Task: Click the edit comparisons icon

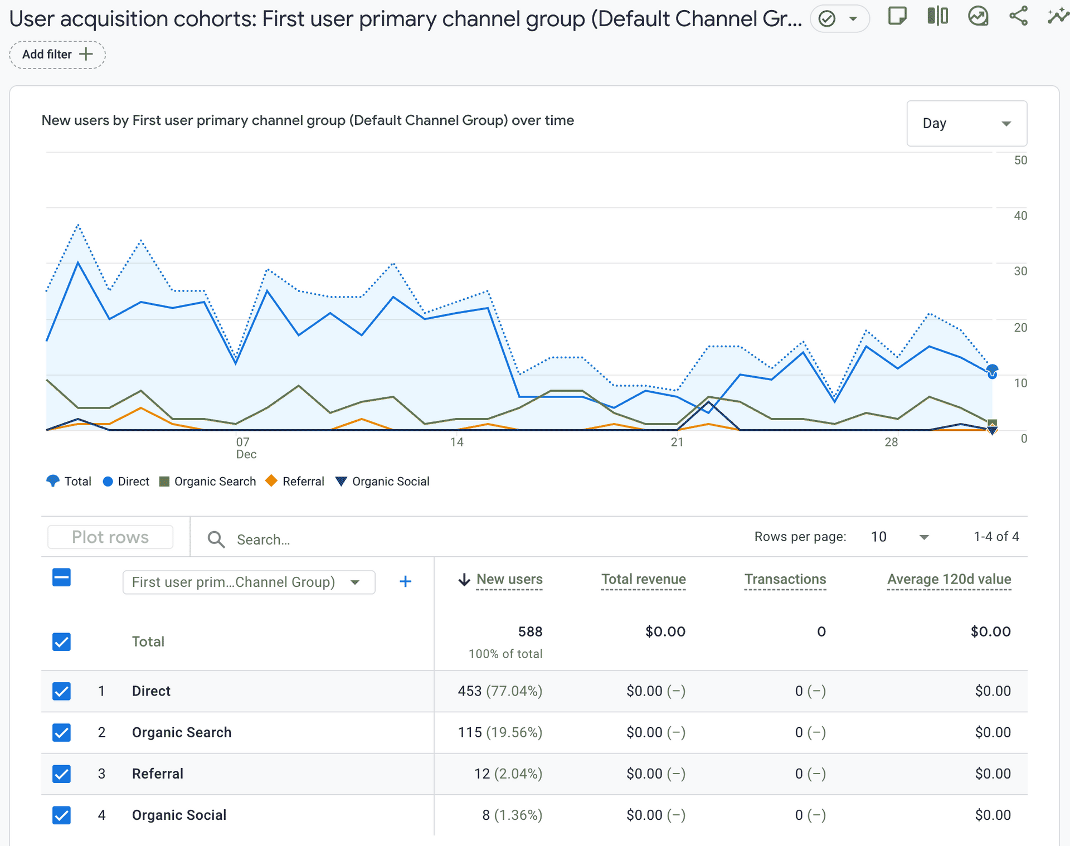Action: [x=937, y=16]
